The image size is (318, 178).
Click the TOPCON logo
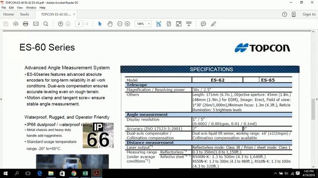262,48
